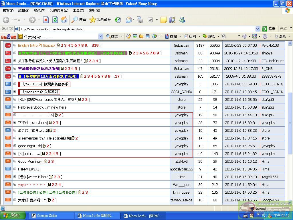This screenshot has width=293, height=220.
Task: Expand the 'Good Morning~' thread plus box
Action: (x=15, y=161)
